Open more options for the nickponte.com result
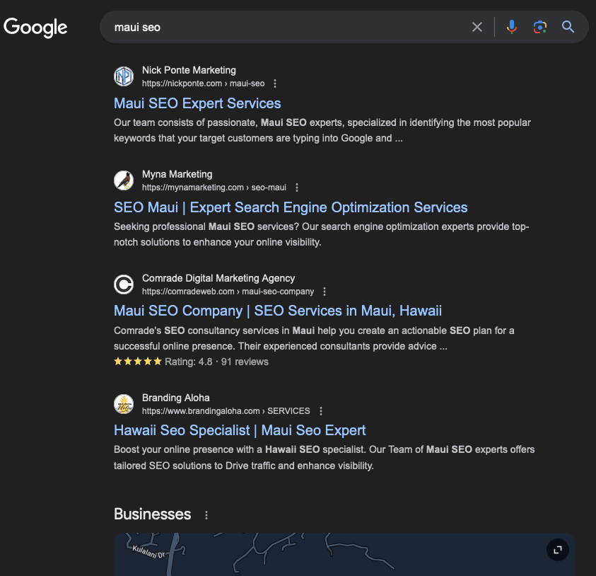The width and height of the screenshot is (596, 576). click(x=275, y=83)
